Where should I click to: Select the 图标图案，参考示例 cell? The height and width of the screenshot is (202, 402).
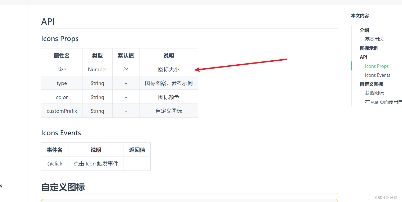(x=169, y=83)
